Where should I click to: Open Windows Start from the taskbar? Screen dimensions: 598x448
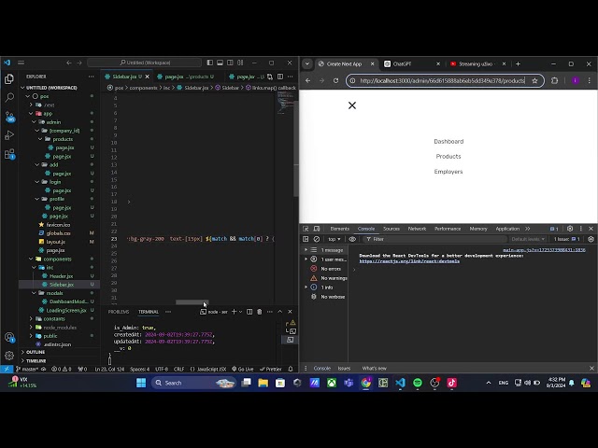pyautogui.click(x=141, y=383)
